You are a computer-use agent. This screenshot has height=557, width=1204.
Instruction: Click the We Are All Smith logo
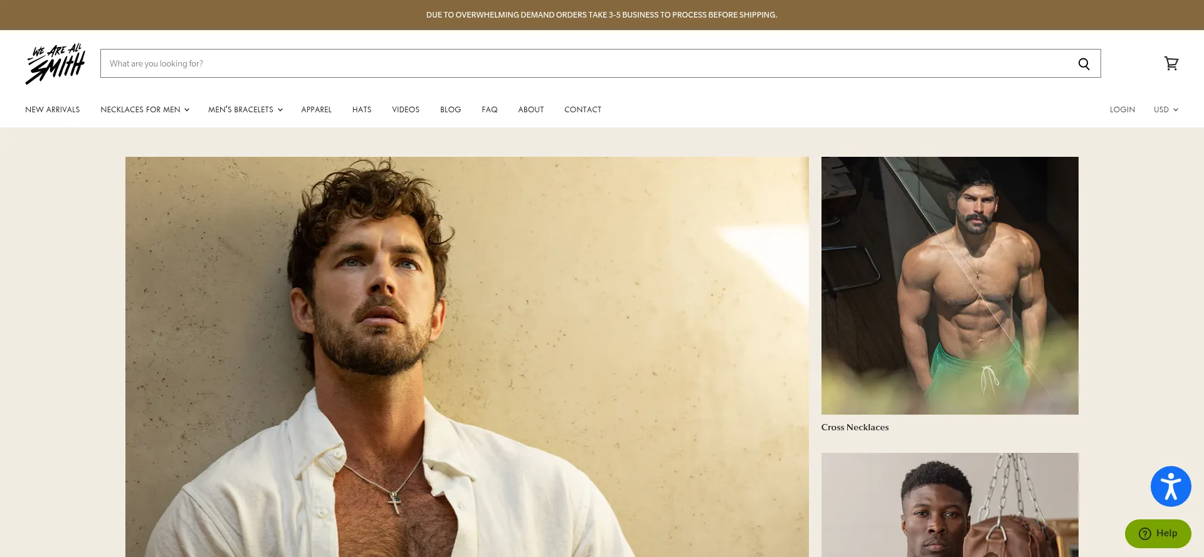(55, 63)
